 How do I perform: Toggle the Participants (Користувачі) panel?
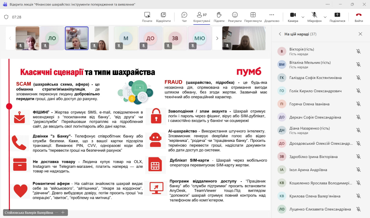(x=201, y=17)
